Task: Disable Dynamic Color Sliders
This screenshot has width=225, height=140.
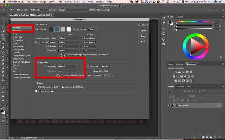Action: pos(63,87)
